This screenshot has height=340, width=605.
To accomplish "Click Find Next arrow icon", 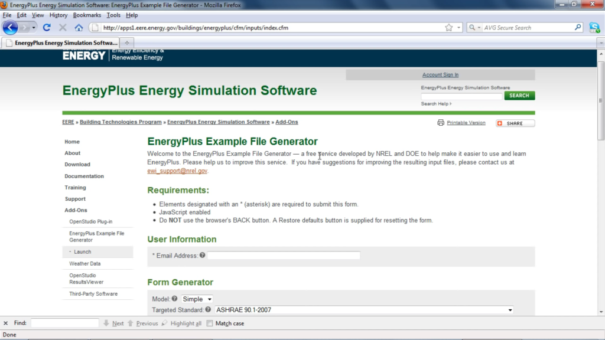I will (106, 323).
